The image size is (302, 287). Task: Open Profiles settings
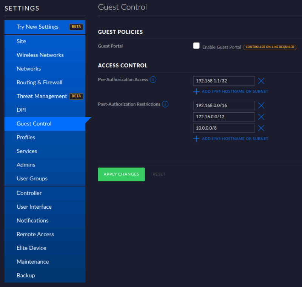click(45, 137)
